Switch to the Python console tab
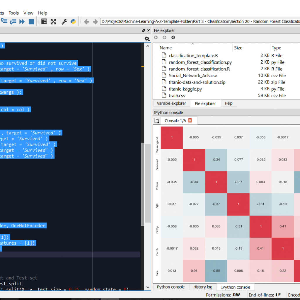This screenshot has width=300, height=300. [x=171, y=287]
